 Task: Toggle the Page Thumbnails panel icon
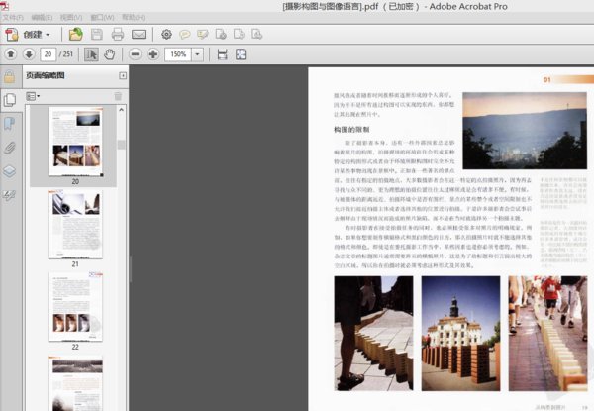(x=10, y=99)
